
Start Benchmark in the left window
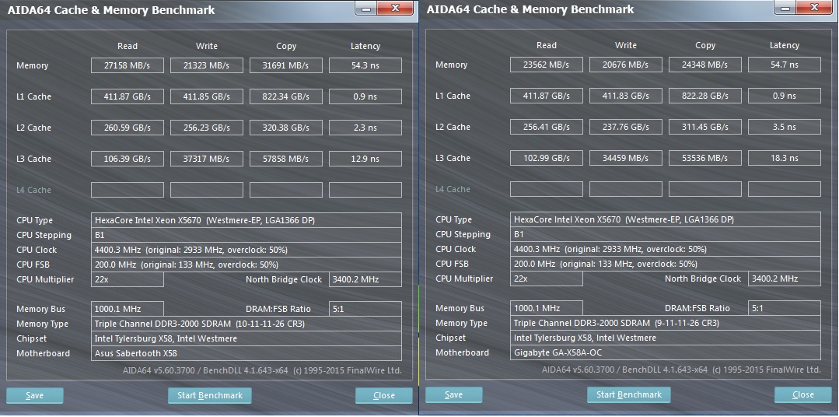210,395
